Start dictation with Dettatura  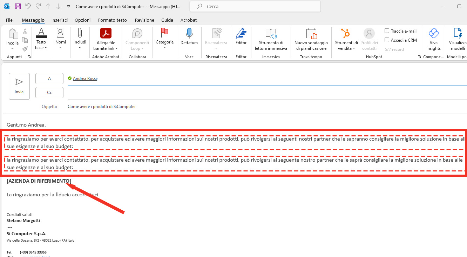pyautogui.click(x=189, y=39)
